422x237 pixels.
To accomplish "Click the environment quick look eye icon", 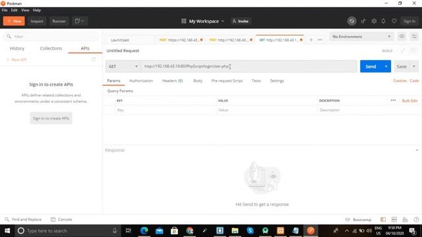I will tap(402, 36).
